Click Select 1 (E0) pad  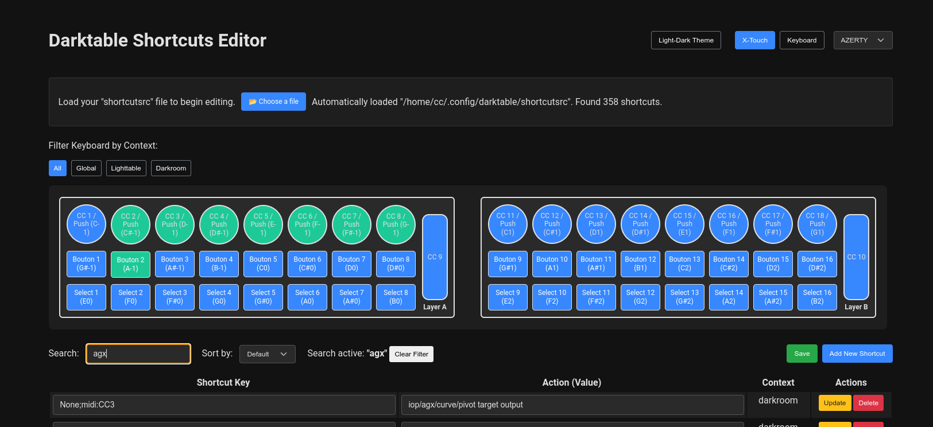[x=87, y=297]
